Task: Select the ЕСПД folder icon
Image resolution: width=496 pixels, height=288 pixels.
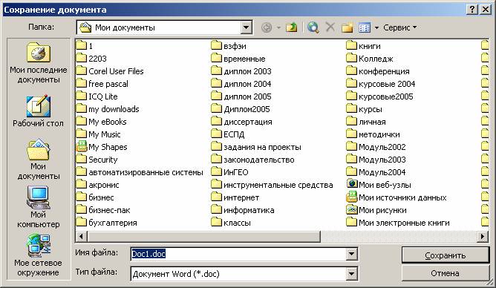Action: pos(217,134)
